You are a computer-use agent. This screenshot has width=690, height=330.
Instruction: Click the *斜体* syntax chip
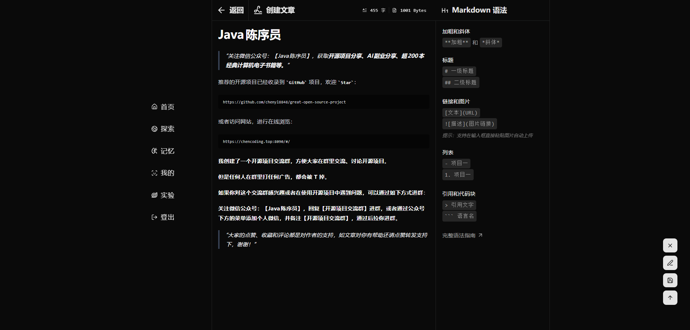(x=491, y=42)
